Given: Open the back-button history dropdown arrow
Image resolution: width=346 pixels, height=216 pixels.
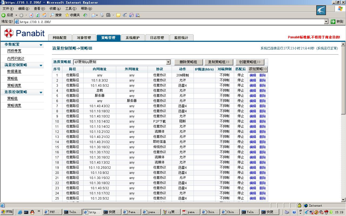Looking at the screenshot, I should (x=16, y=15).
